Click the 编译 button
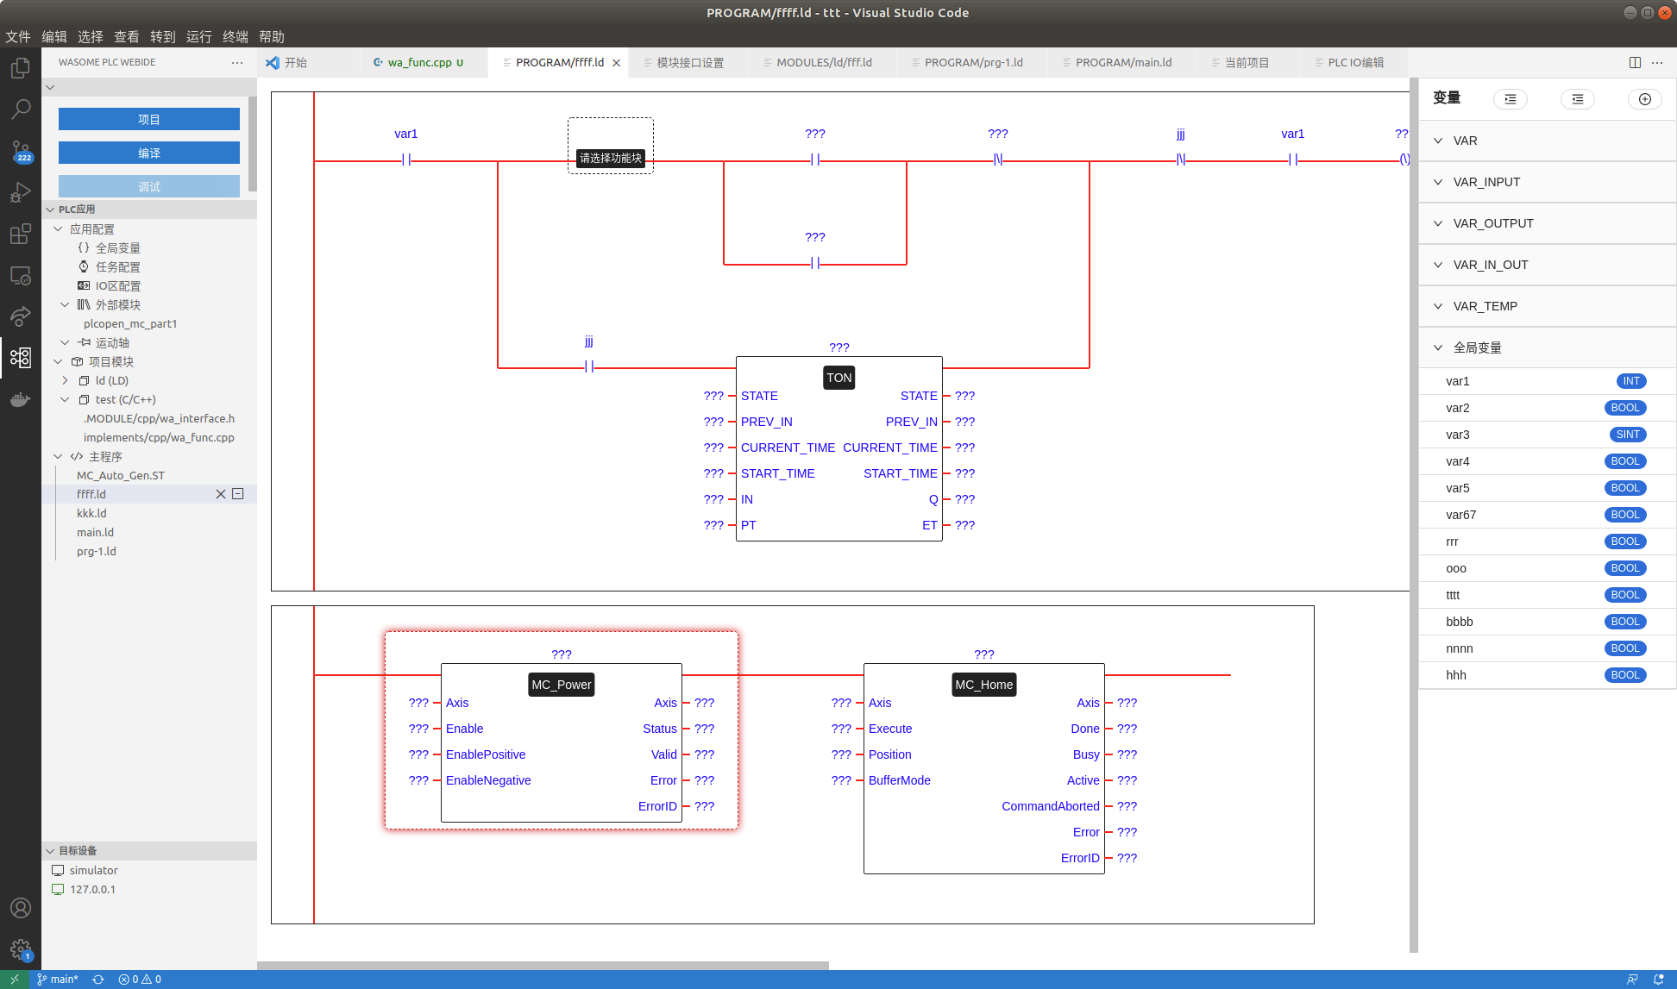The image size is (1677, 989). click(x=149, y=153)
